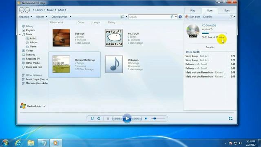The height and width of the screenshot is (147, 261).
Task: Click the stop playback button
Action: coord(108,118)
